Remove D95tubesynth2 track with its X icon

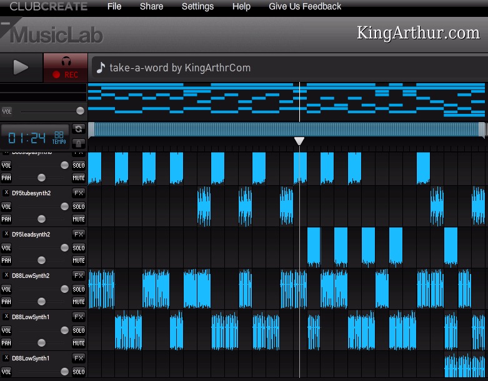6,193
